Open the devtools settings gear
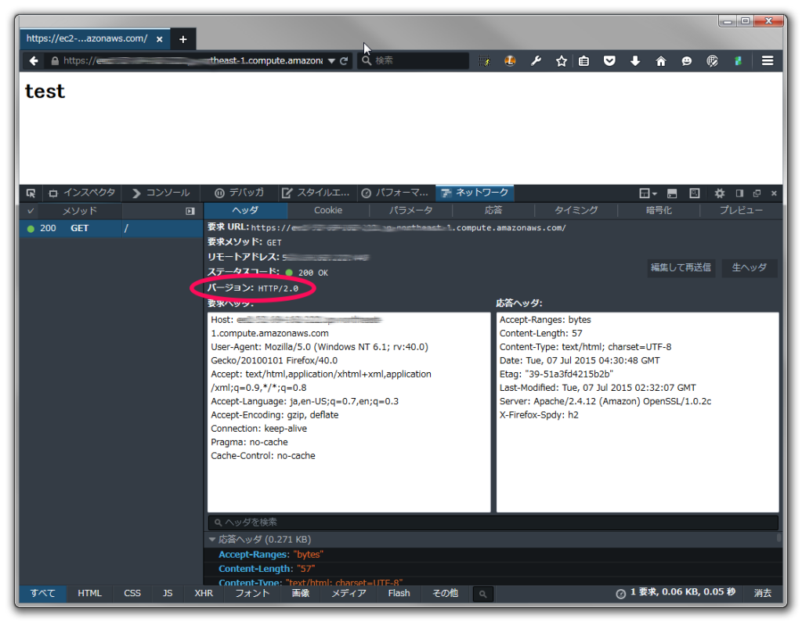The width and height of the screenshot is (802, 622). pyautogui.click(x=721, y=193)
